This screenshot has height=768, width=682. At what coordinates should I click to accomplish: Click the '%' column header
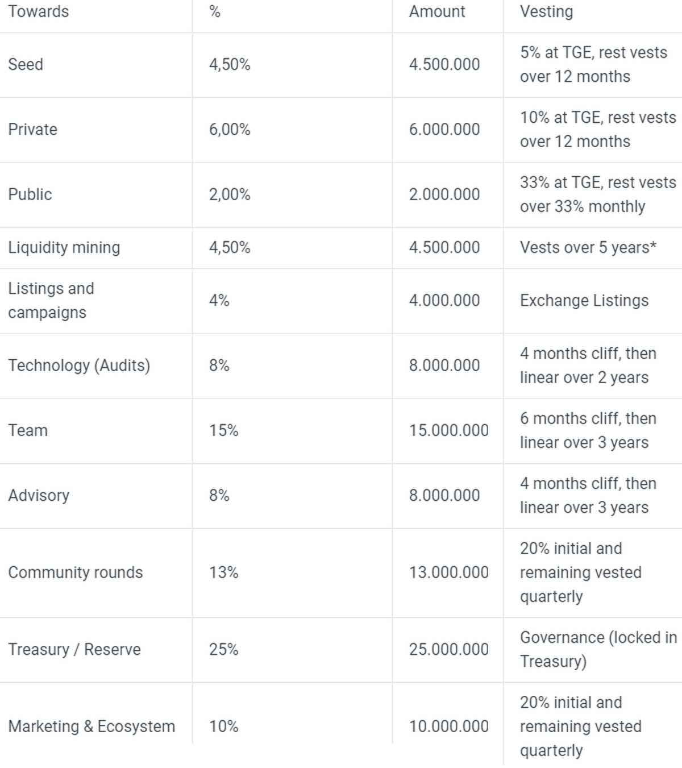click(215, 11)
